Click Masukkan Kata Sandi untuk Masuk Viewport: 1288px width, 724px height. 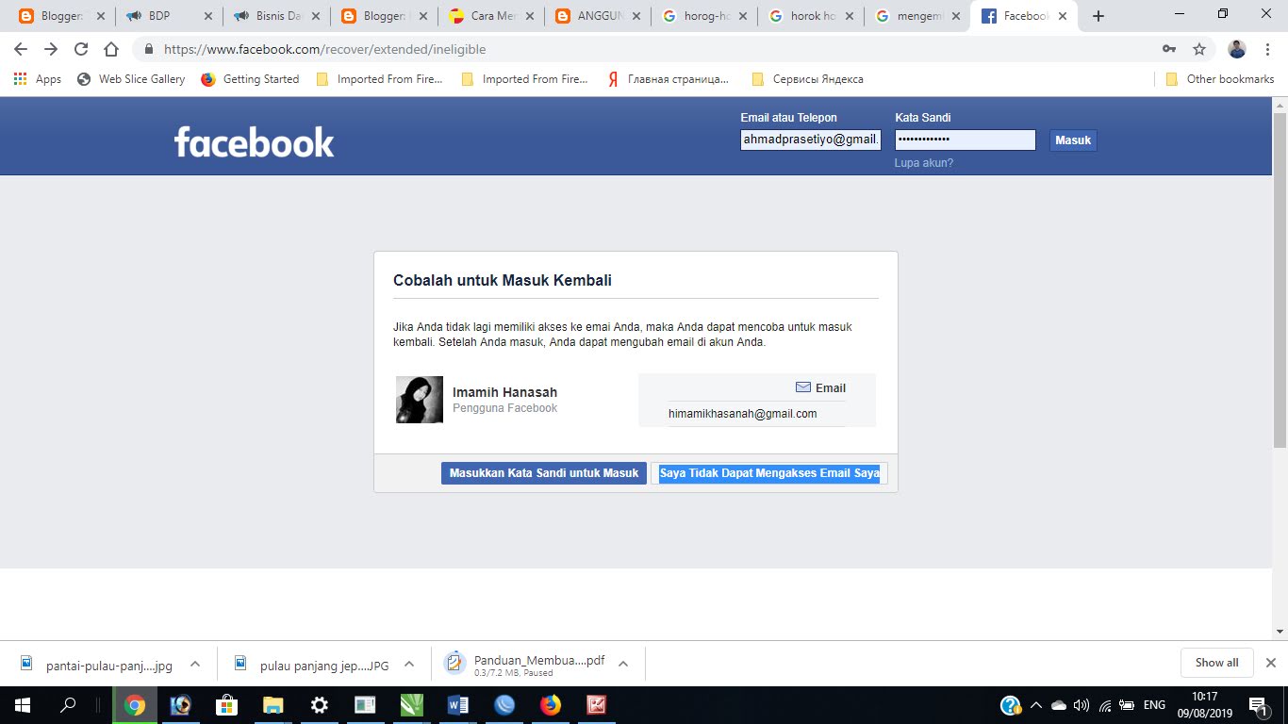point(544,473)
